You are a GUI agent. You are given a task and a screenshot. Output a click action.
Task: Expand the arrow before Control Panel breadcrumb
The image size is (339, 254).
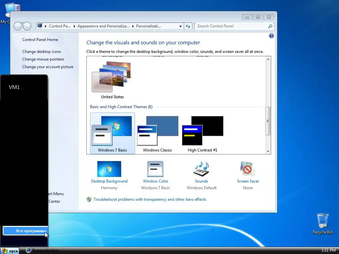pos(46,26)
